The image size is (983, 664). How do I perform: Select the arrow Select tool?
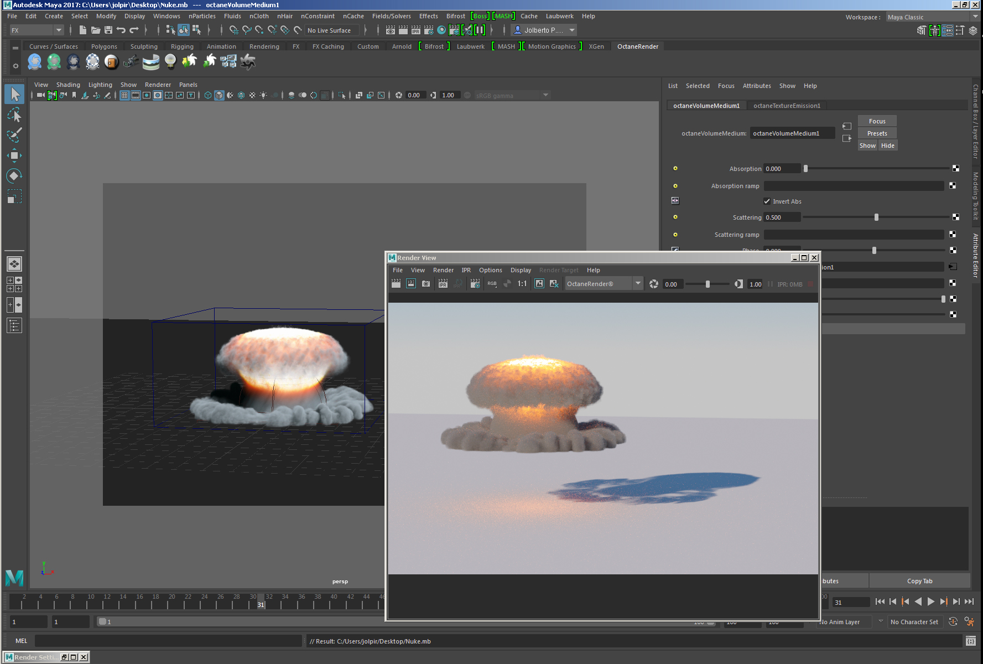[x=14, y=95]
